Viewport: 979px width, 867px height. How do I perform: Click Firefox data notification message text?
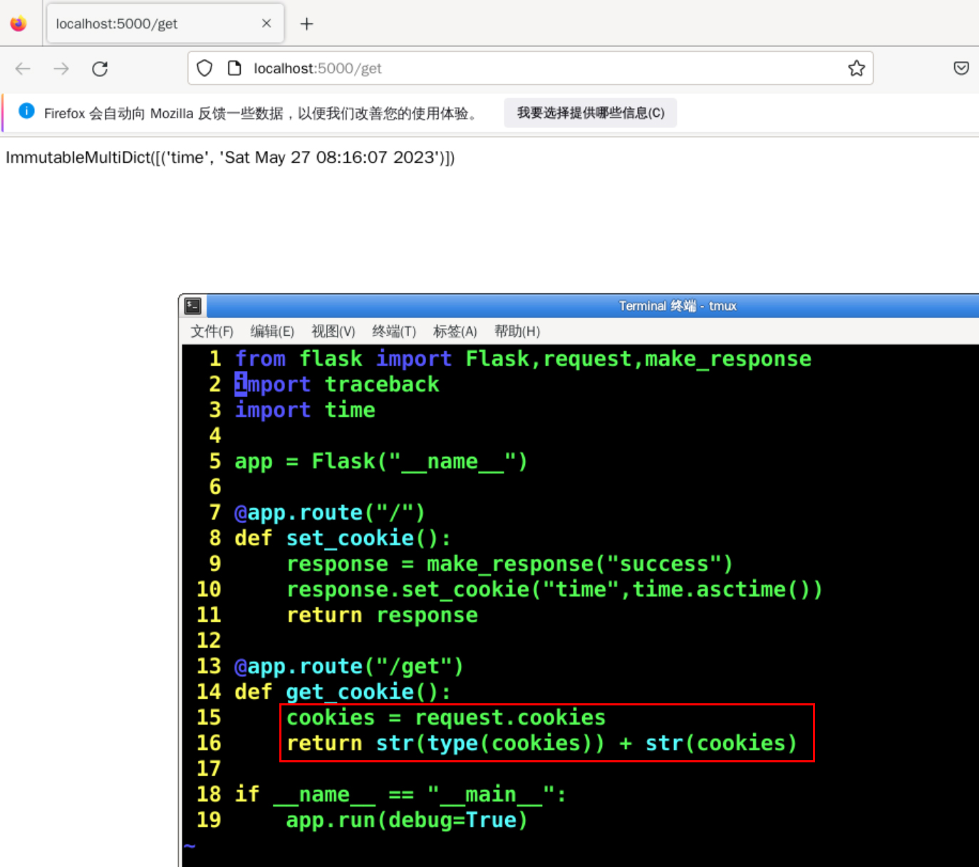point(262,113)
